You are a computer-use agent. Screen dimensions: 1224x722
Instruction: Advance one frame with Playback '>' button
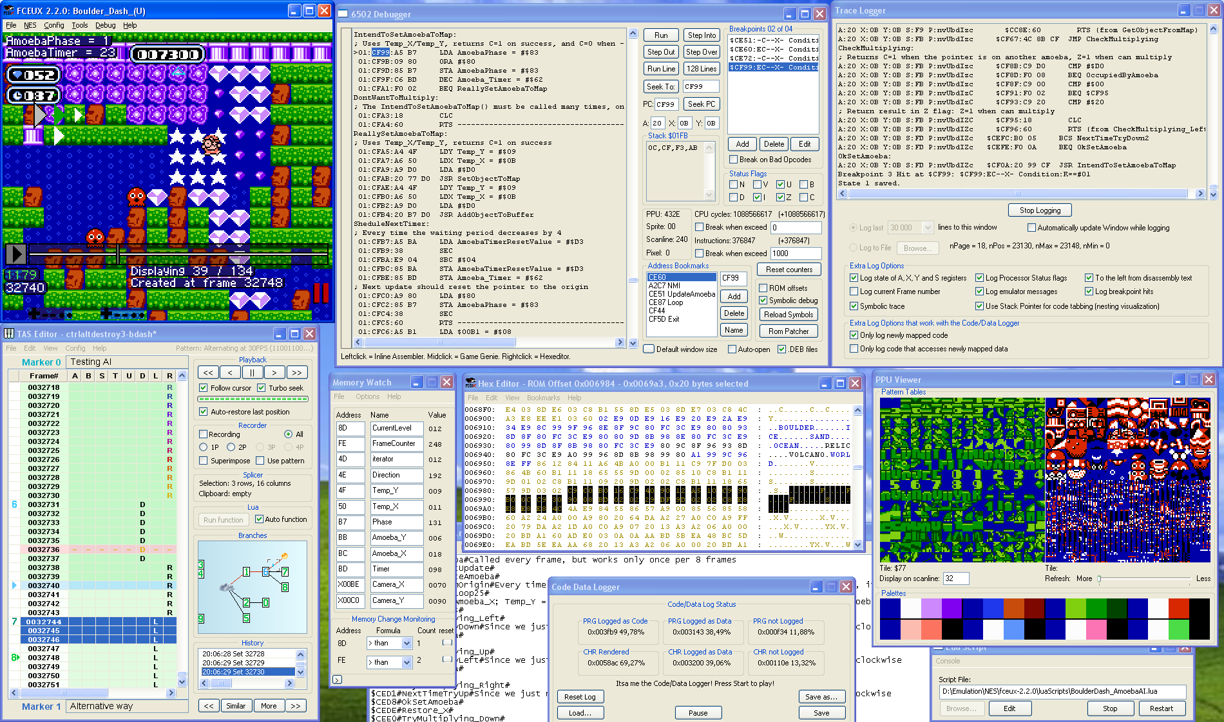(274, 373)
